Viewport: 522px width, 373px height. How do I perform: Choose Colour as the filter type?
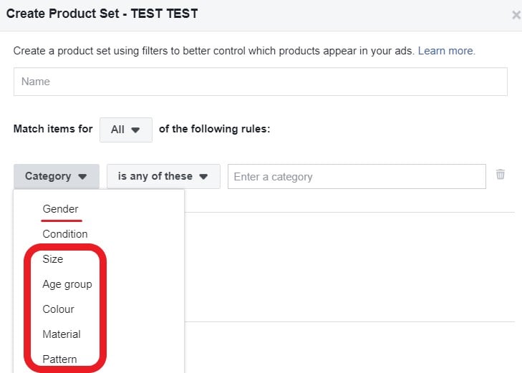click(59, 309)
